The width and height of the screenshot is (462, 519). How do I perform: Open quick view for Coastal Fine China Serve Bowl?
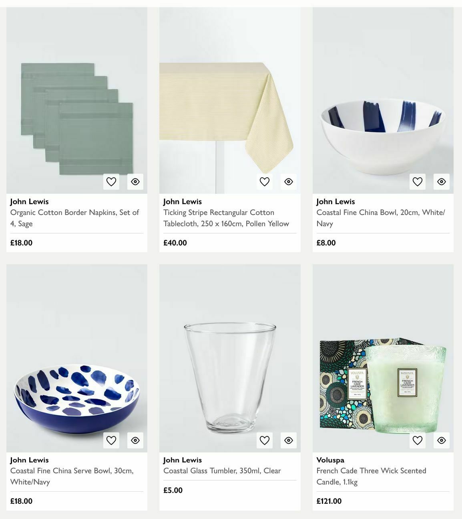135,440
